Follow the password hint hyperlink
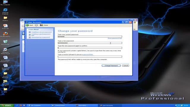 click(88, 55)
